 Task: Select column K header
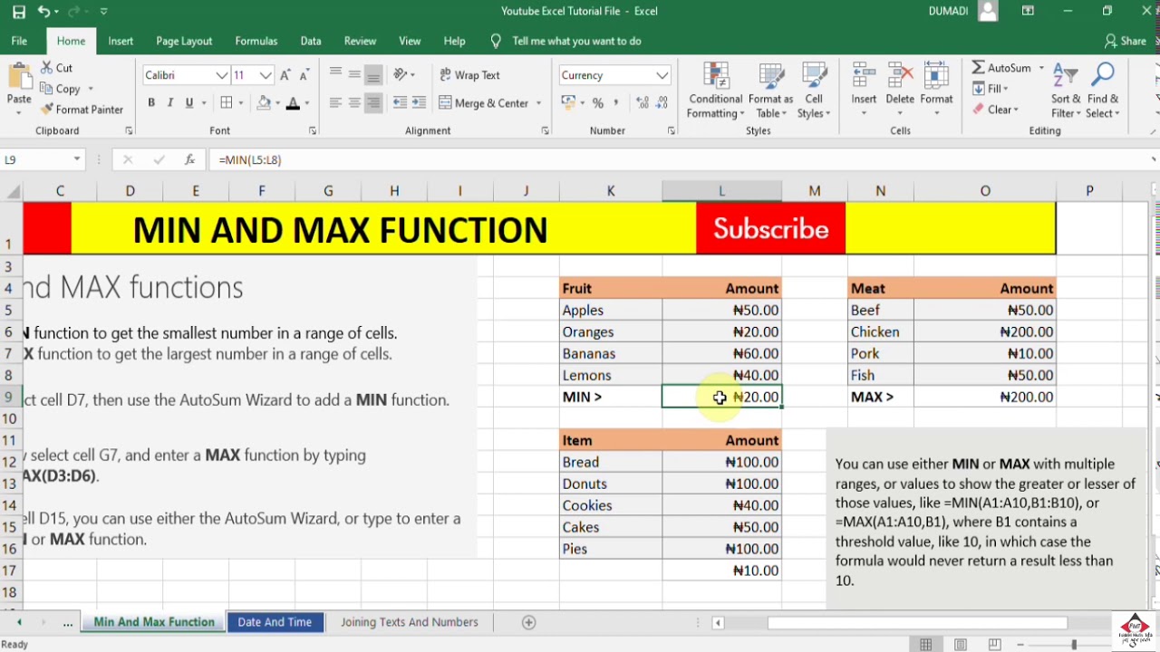coord(611,191)
